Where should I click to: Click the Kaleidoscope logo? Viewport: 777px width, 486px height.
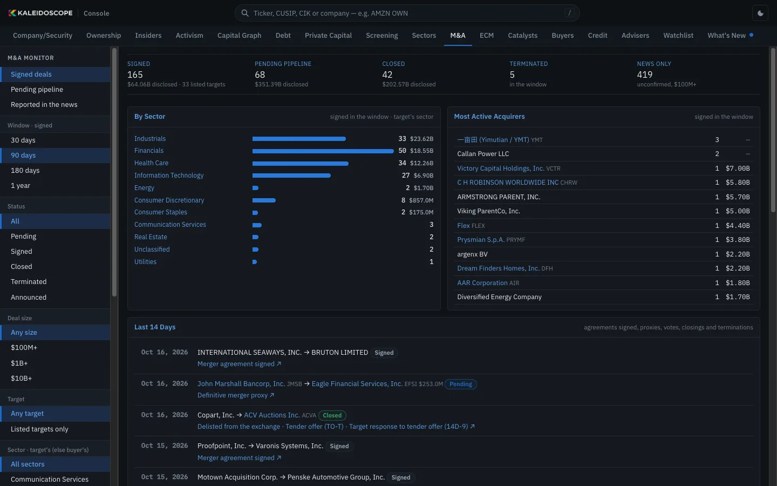40,13
